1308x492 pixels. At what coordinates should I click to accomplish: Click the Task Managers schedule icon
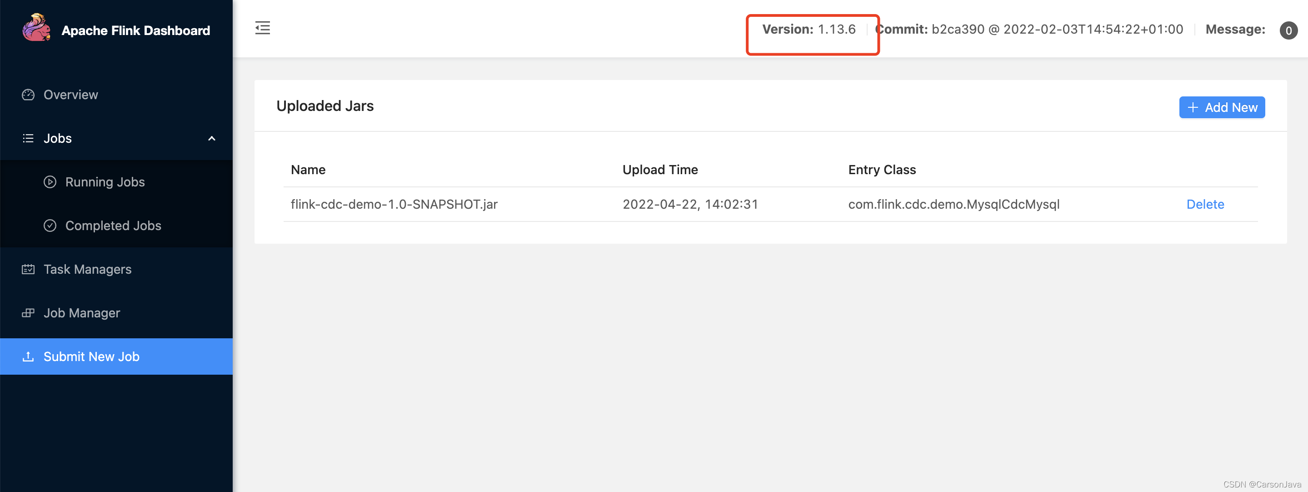[x=28, y=269]
